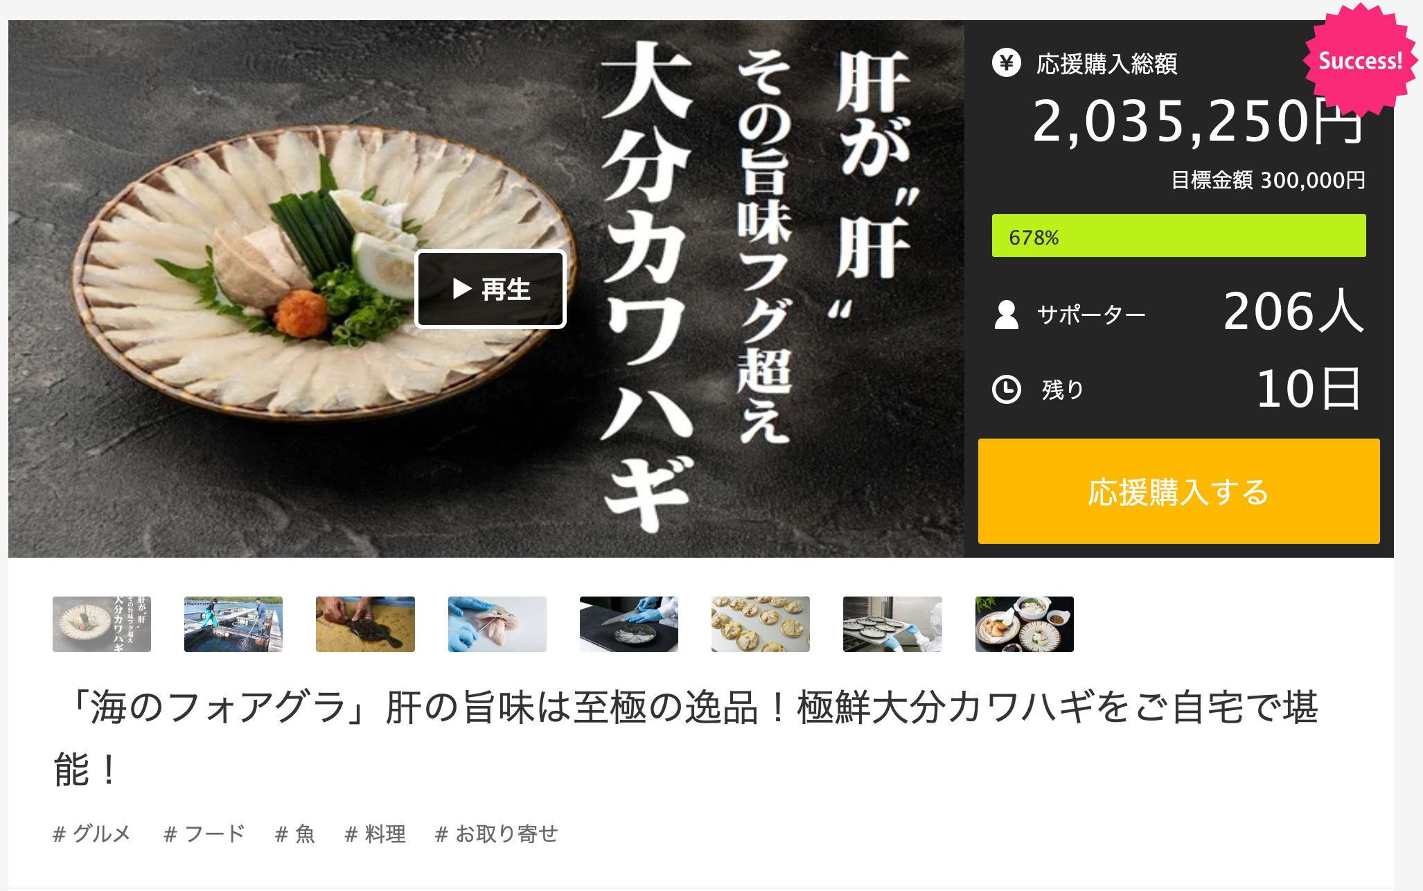Select the fish farm dock thumbnail
1423x891 pixels.
233,624
